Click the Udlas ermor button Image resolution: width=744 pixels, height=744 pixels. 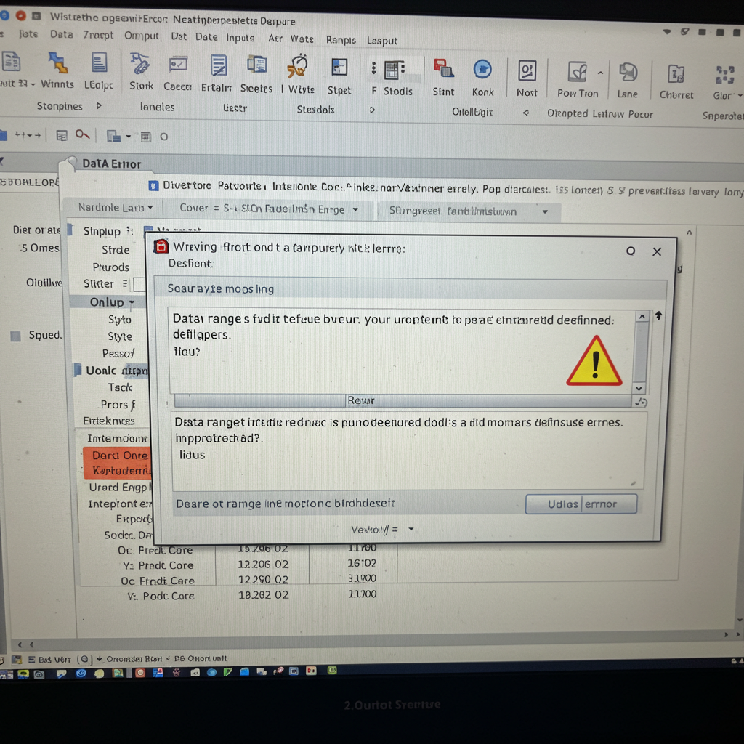tap(581, 504)
